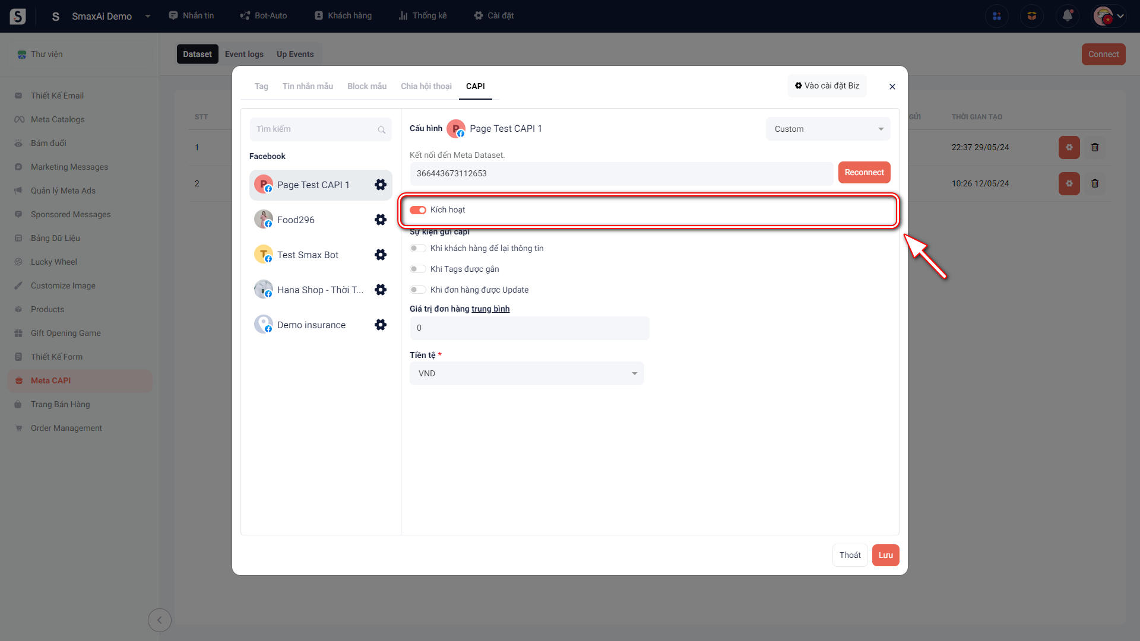The height and width of the screenshot is (641, 1140).
Task: Expand the VND currency dropdown
Action: pyautogui.click(x=527, y=373)
